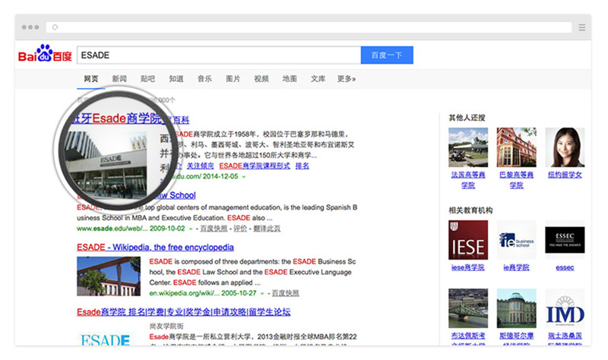Image resolution: width=608 pixels, height=360 pixels.
Task: Open the 瑞士洛桑国 link
Action: [x=565, y=336]
